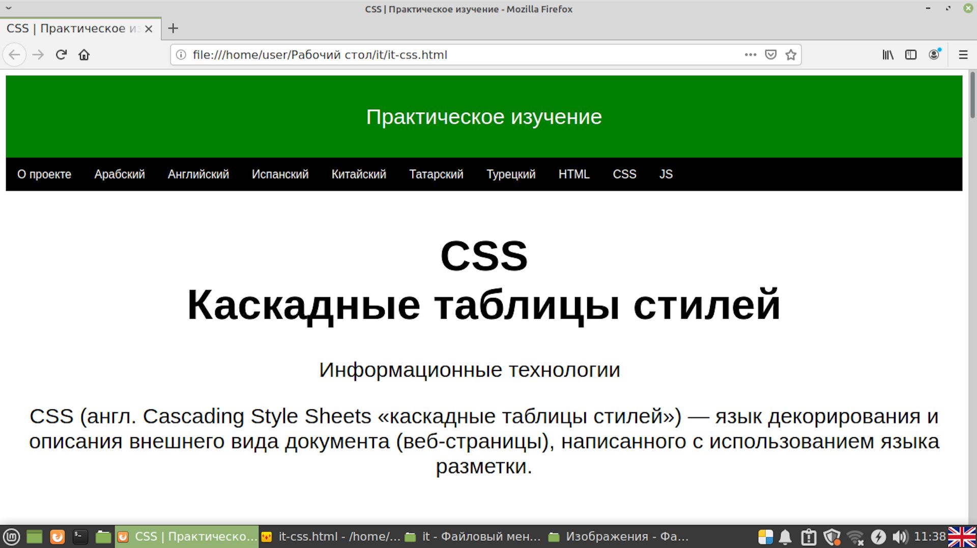Viewport: 977px width, 548px height.
Task: Open the file manager panel launcher
Action: (x=103, y=537)
